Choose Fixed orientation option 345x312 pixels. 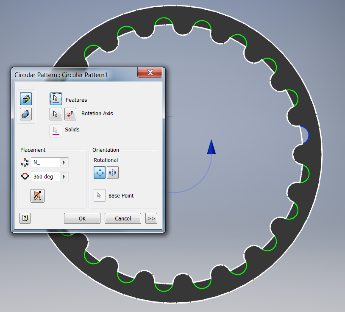(x=113, y=173)
